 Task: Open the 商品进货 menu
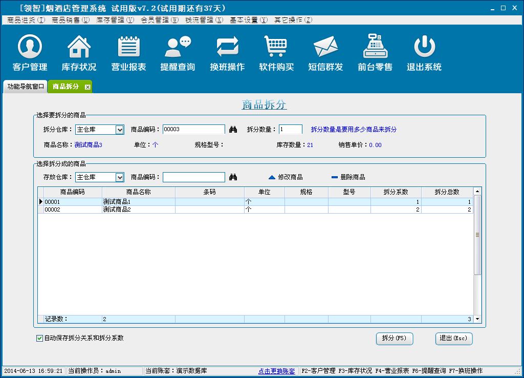(26, 20)
